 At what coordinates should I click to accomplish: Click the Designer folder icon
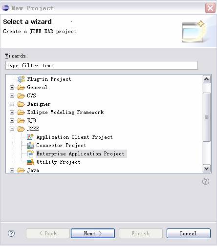21,104
